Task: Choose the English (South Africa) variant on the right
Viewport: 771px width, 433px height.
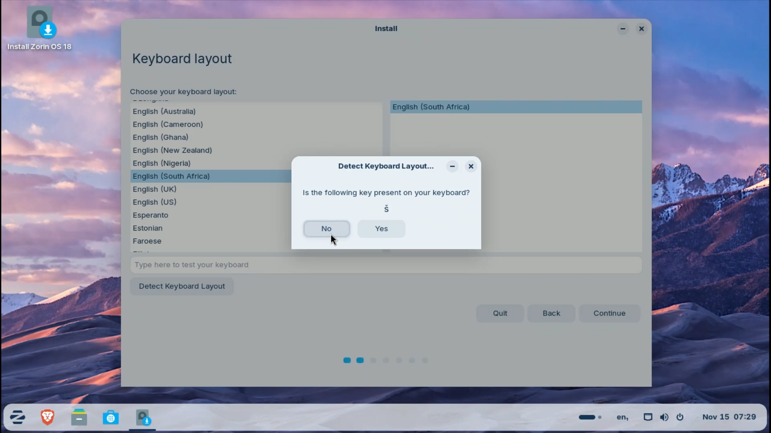Action: [431, 107]
